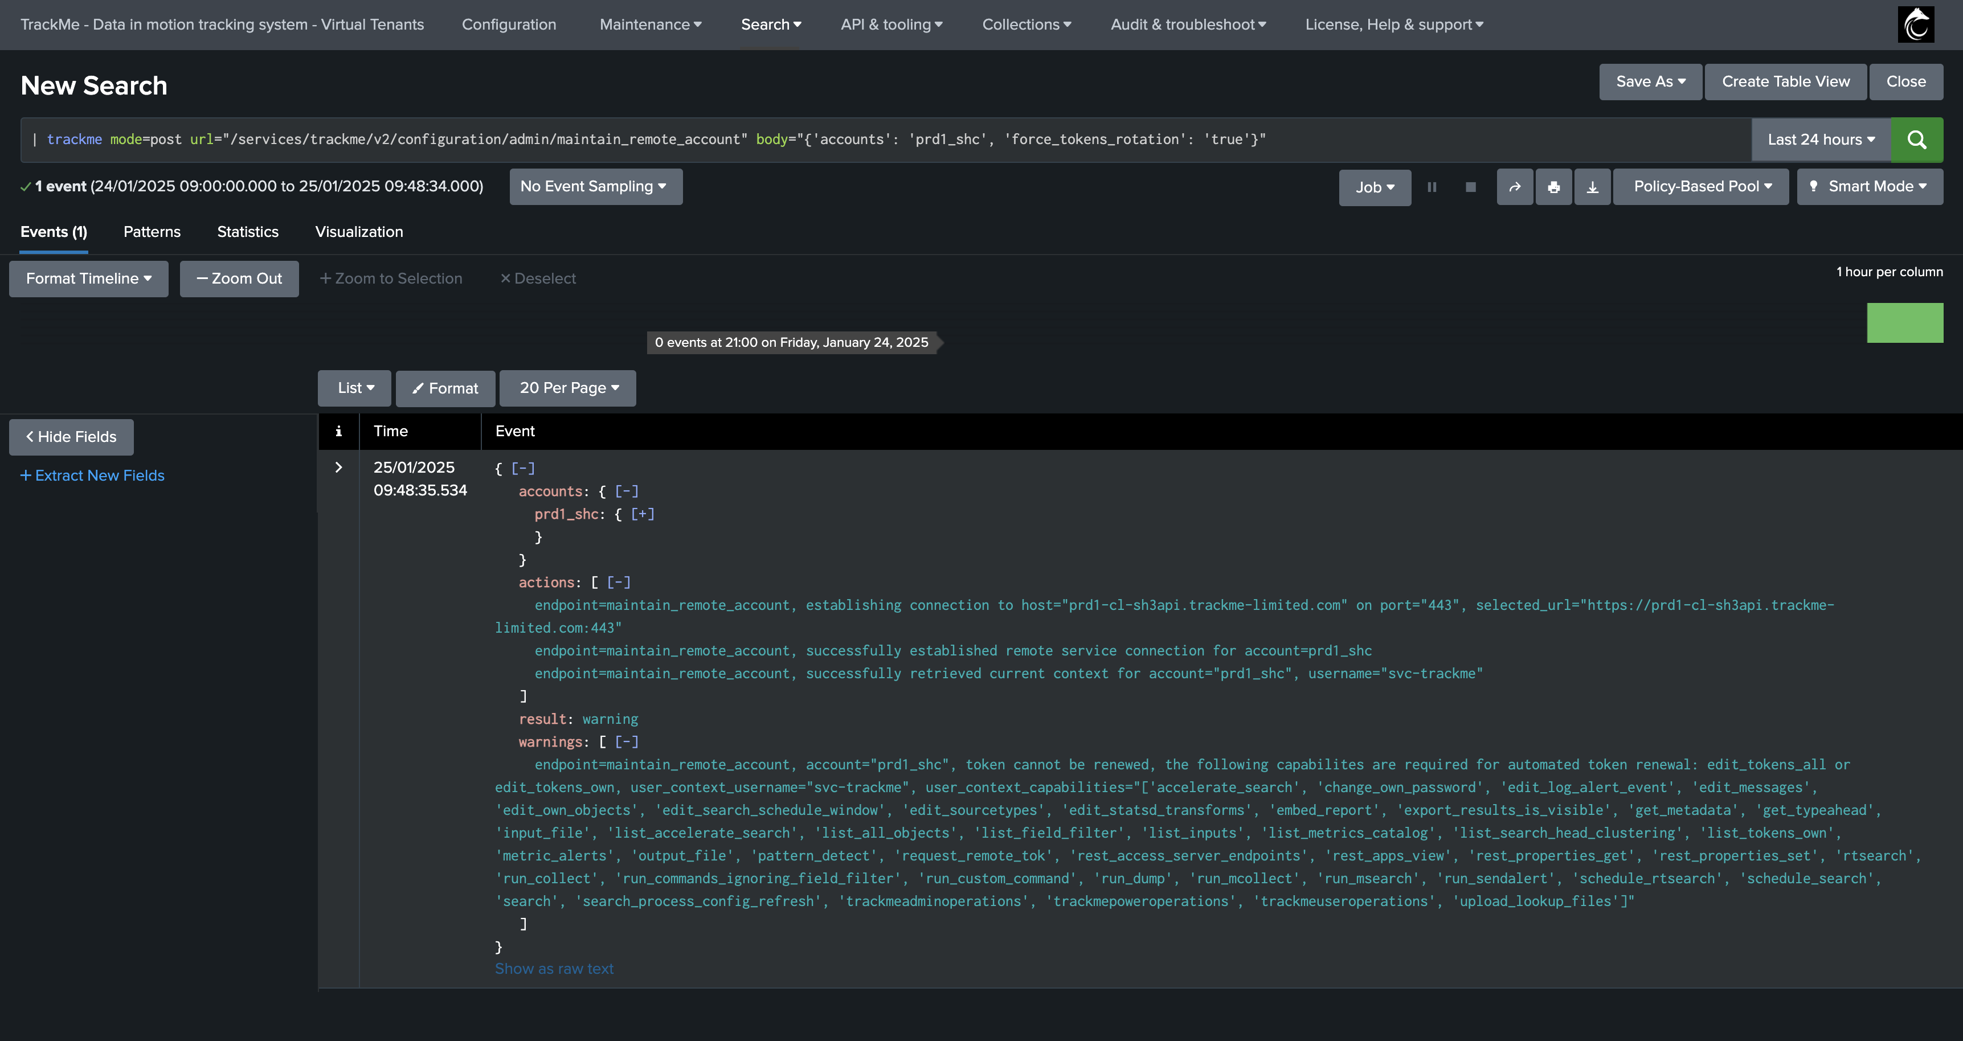Expand the prd1_shc JSON node

[643, 514]
